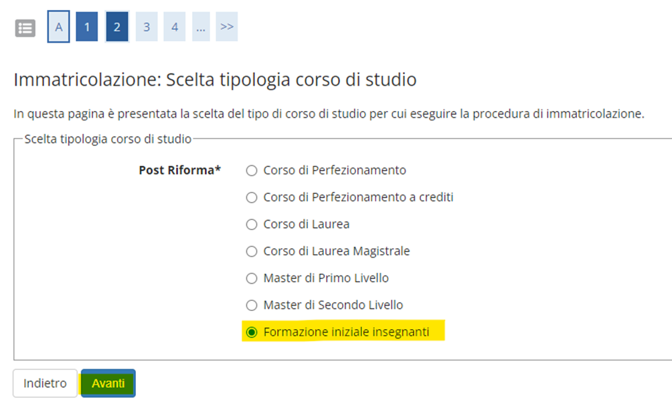Click the >> next steps arrow

point(227,27)
